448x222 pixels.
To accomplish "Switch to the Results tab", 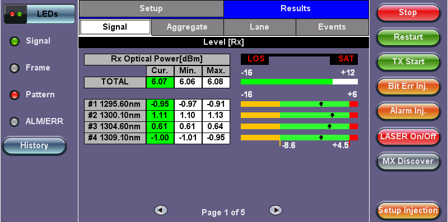I will [x=296, y=8].
